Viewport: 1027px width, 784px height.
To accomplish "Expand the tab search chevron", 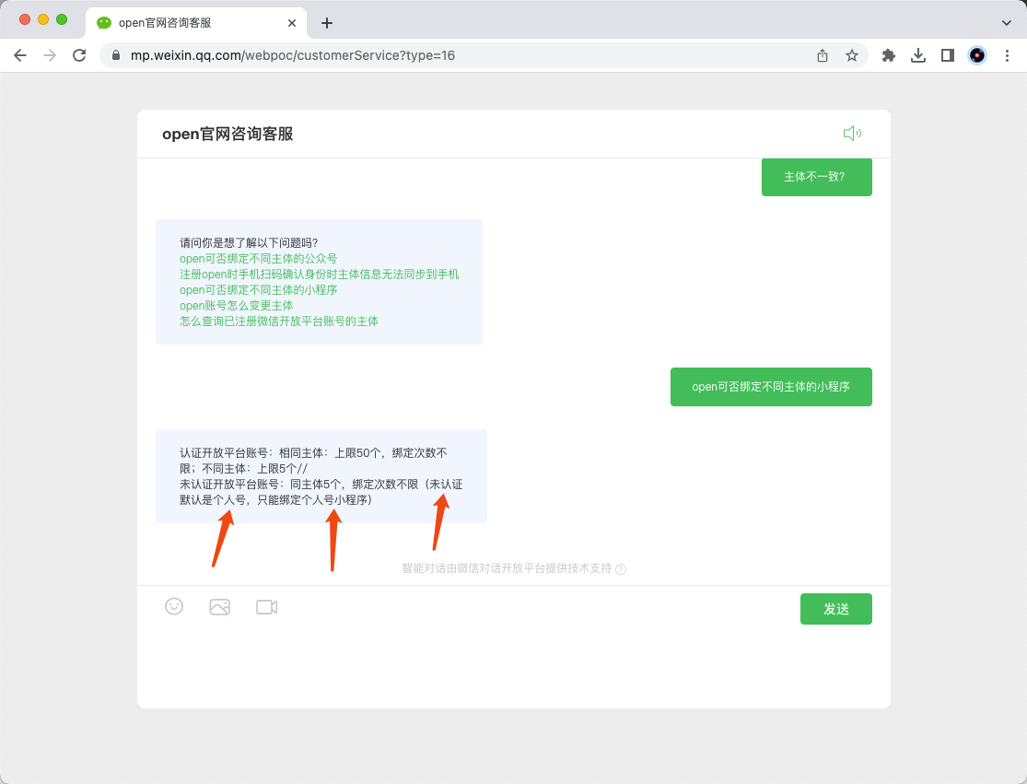I will (x=1007, y=23).
